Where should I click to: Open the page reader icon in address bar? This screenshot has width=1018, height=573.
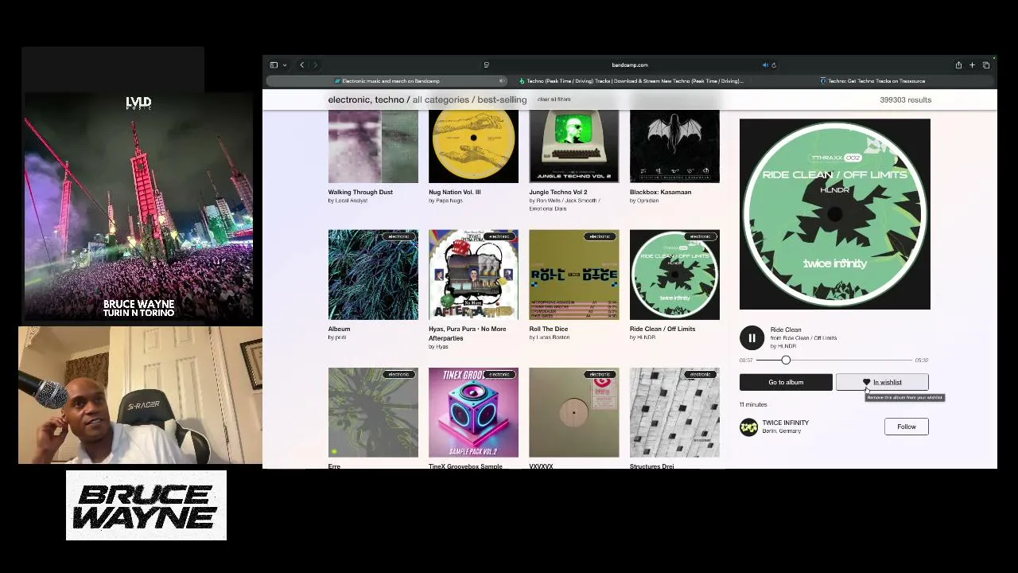point(486,65)
